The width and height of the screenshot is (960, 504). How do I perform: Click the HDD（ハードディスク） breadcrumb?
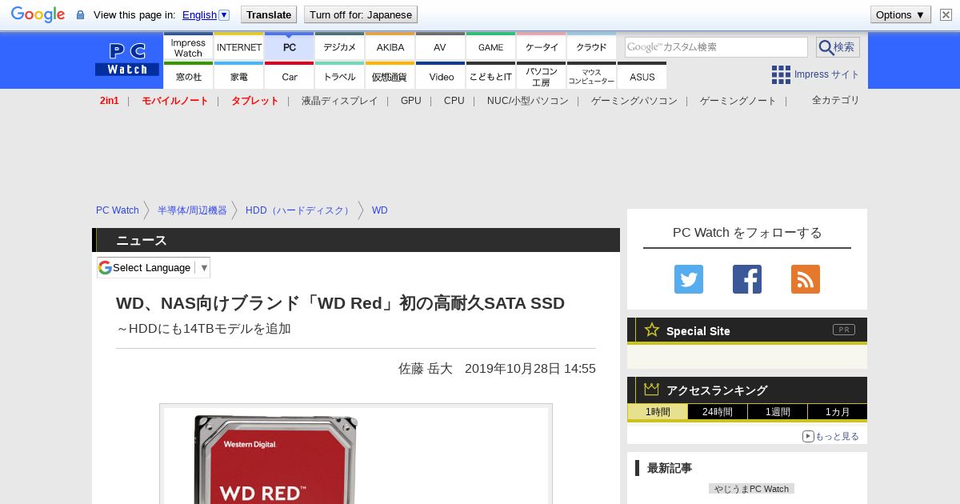click(299, 210)
